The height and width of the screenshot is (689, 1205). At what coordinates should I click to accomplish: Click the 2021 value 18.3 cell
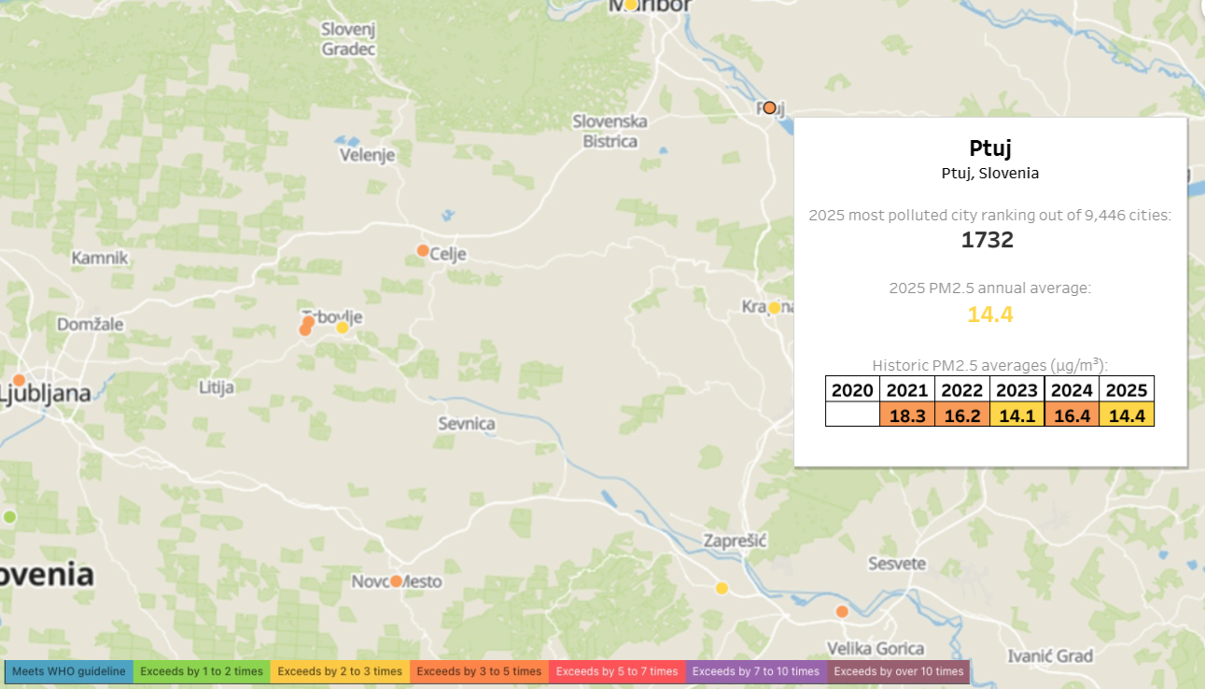coord(906,415)
